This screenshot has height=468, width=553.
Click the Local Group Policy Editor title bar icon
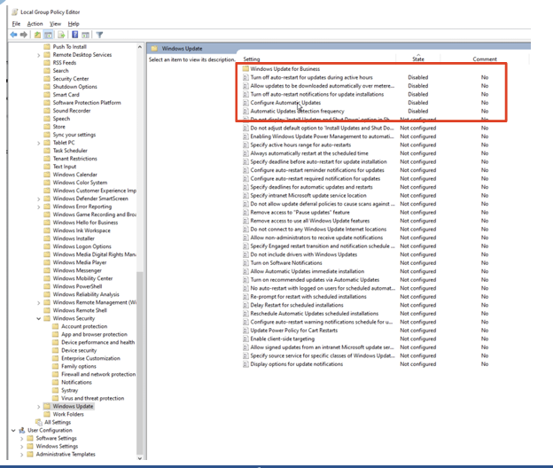(x=14, y=12)
